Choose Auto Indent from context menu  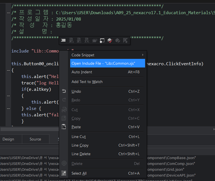pyautogui.click(x=108, y=72)
